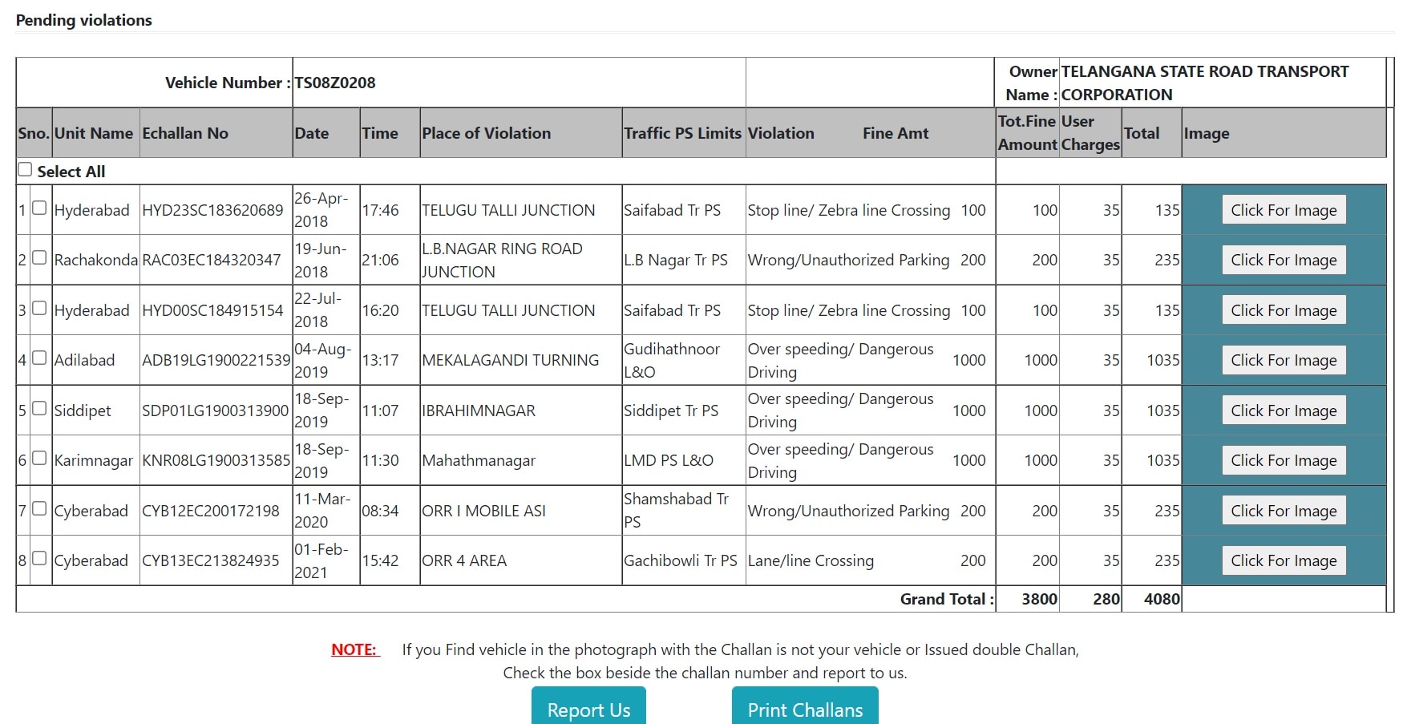Click the Traffic PS Limits column header
This screenshot has width=1407, height=724.
683,133
